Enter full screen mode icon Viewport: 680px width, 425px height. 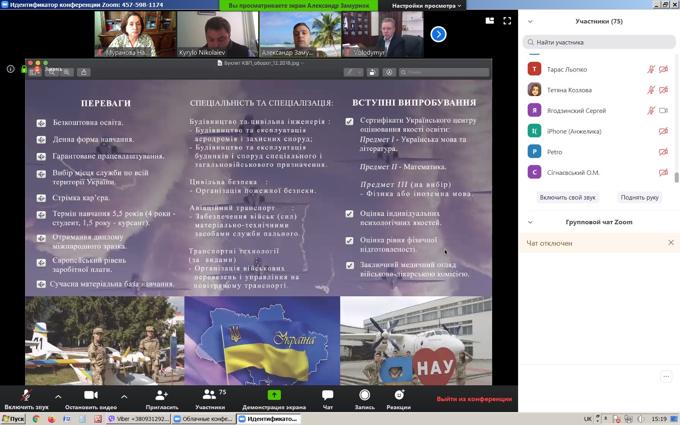coord(507,21)
